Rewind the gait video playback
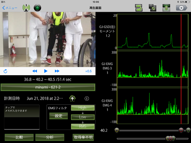 pyautogui.click(x=35, y=71)
